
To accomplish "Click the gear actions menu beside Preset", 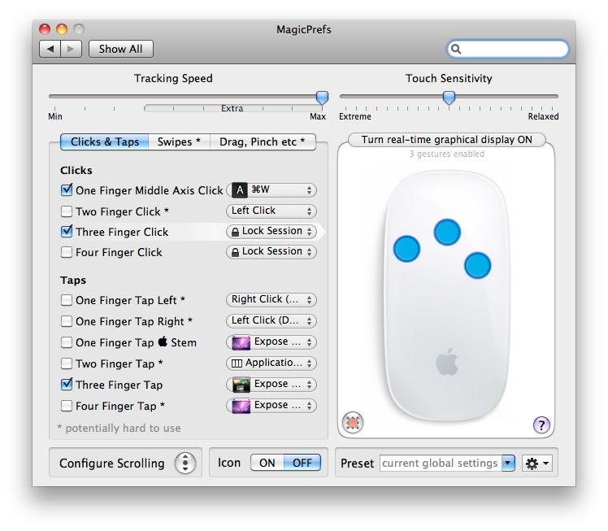I will (x=537, y=464).
